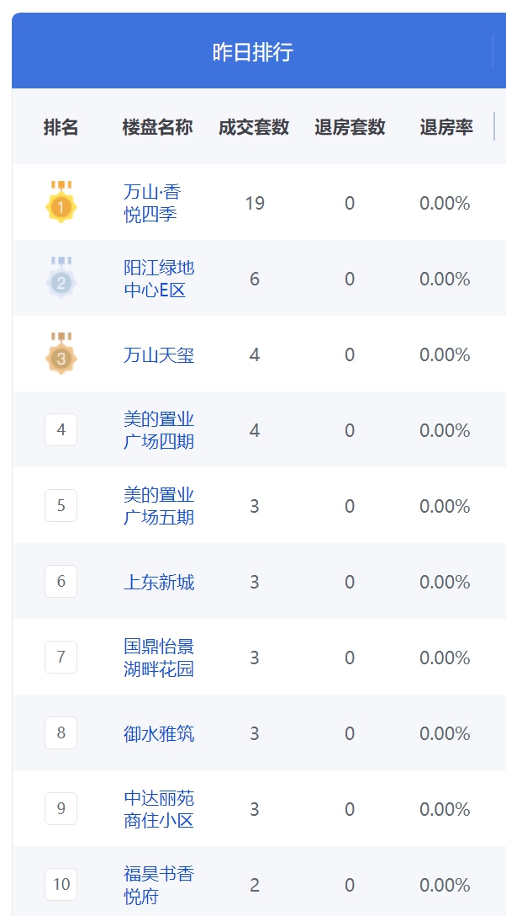Select the 昨日排行 tab
The height and width of the screenshot is (916, 506).
click(x=252, y=52)
